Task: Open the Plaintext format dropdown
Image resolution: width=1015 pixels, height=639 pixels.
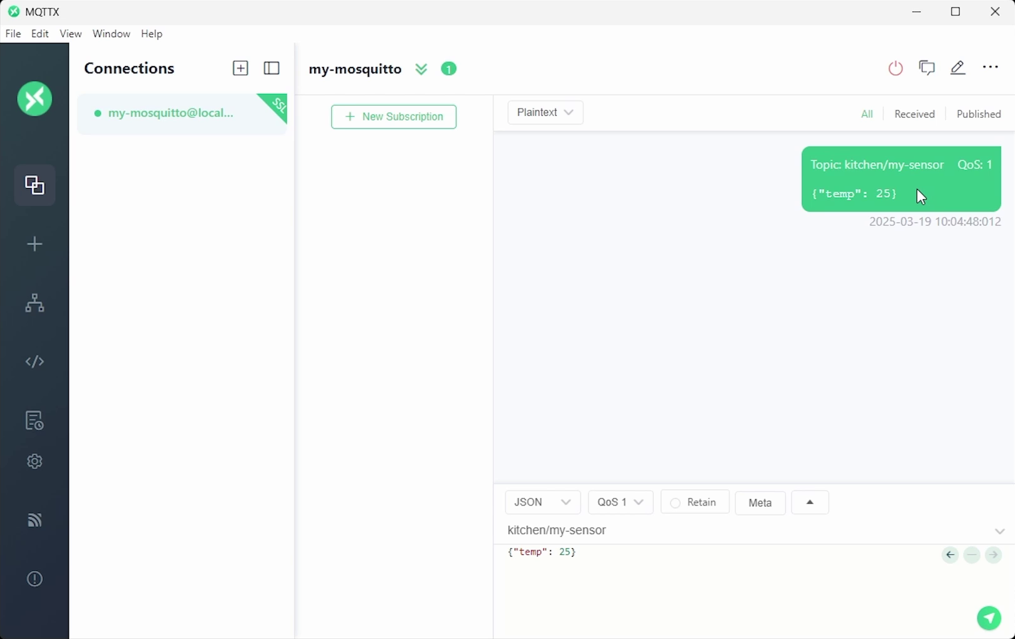Action: pos(545,112)
